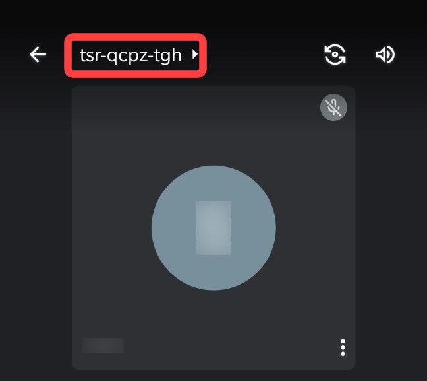Tap the blurred participant name label
Screen dimensions: 427x381
103,345
